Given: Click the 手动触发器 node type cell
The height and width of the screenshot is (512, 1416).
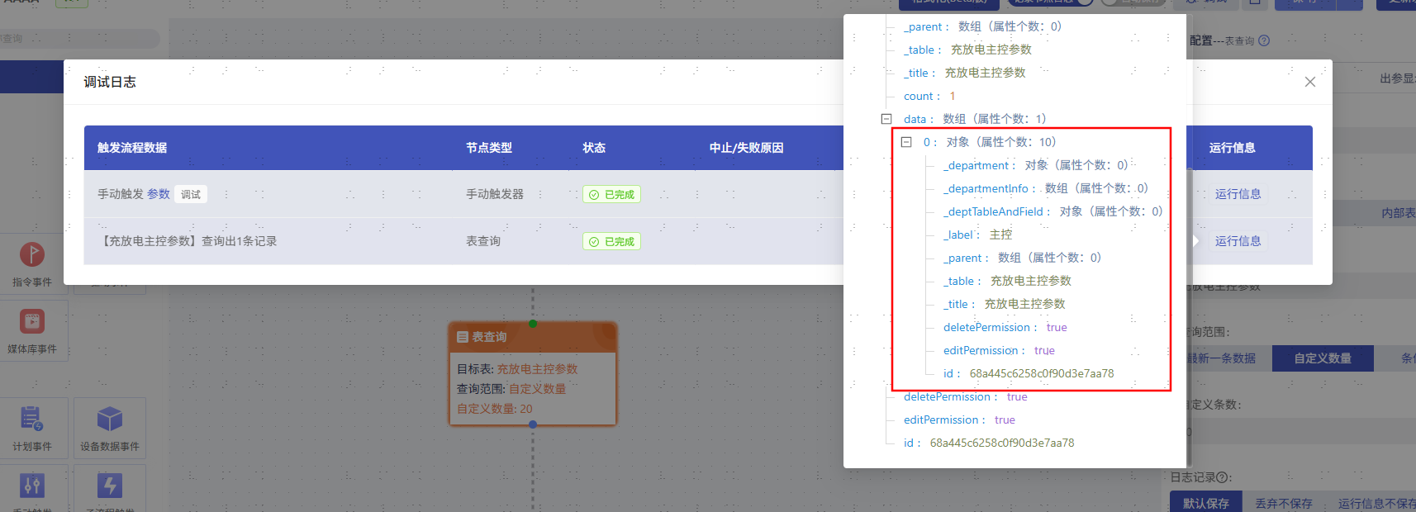Looking at the screenshot, I should pos(495,194).
